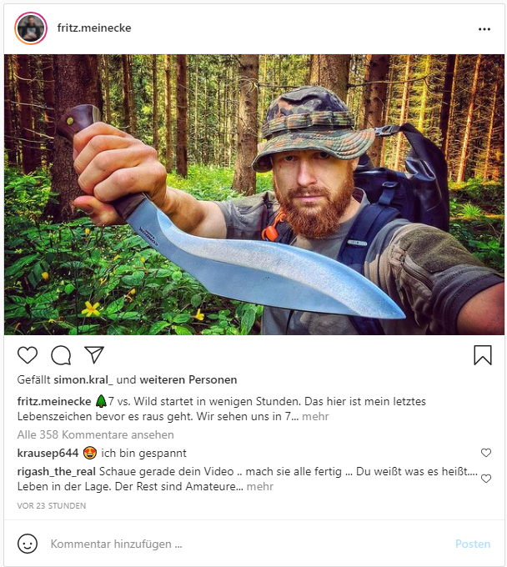Open krausep644's profile
Viewport: 507px width, 567px height.
click(x=48, y=453)
